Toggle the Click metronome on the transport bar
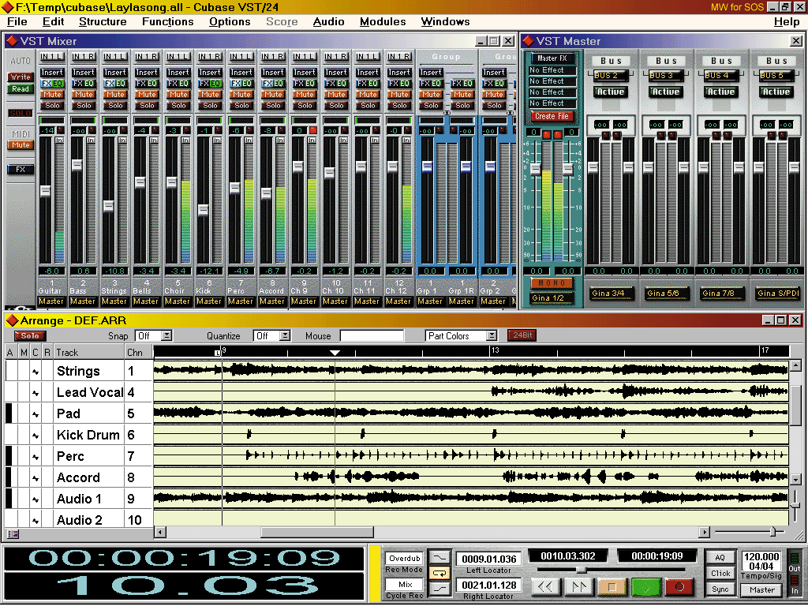The image size is (808, 606). pos(720,574)
